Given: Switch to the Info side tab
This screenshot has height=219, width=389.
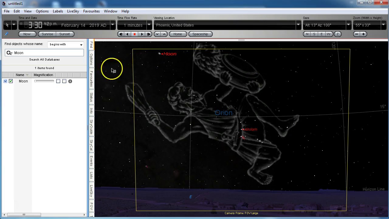Looking at the screenshot, I should (91, 111).
